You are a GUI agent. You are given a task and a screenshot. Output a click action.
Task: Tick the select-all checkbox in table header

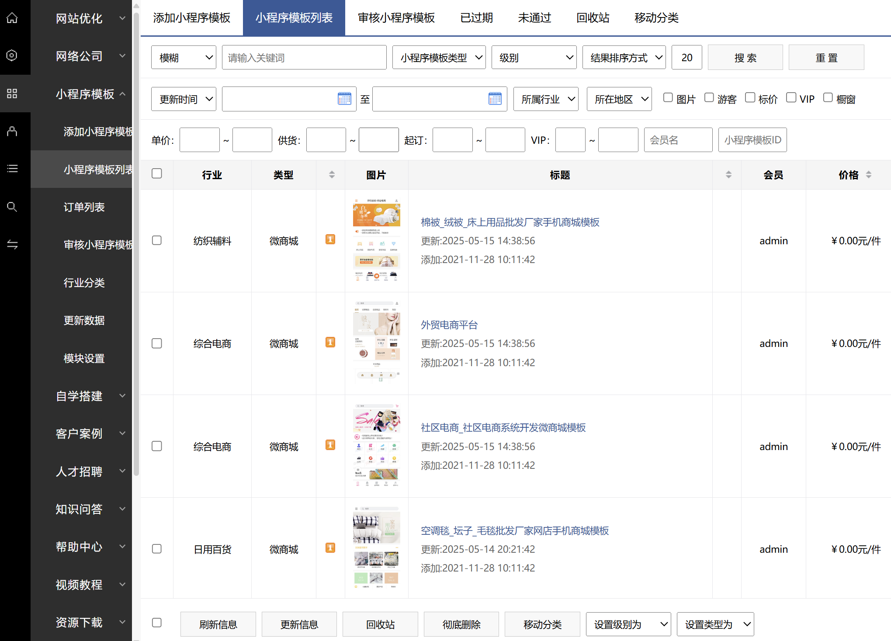pos(157,173)
